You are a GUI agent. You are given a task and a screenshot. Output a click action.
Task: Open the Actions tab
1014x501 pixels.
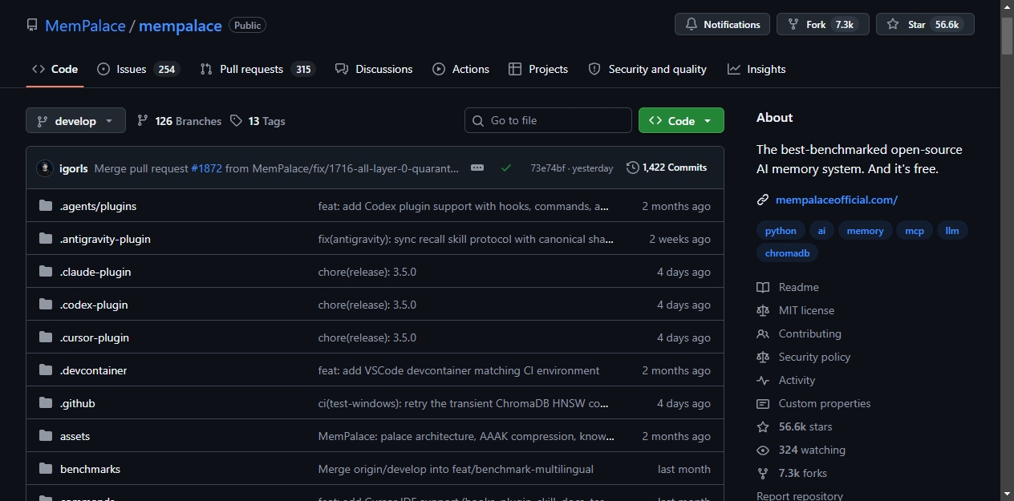coord(460,69)
